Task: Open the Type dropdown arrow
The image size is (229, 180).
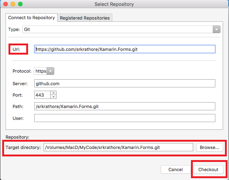Action: 216,30
